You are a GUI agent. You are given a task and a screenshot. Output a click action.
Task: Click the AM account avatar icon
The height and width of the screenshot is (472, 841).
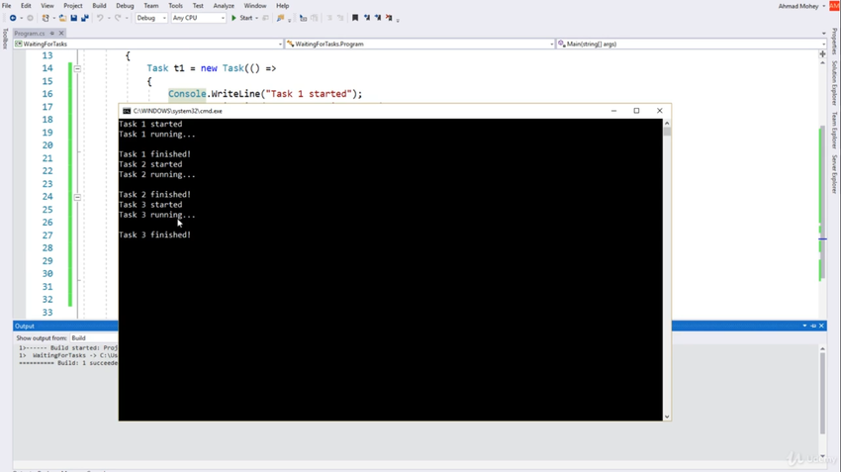834,6
